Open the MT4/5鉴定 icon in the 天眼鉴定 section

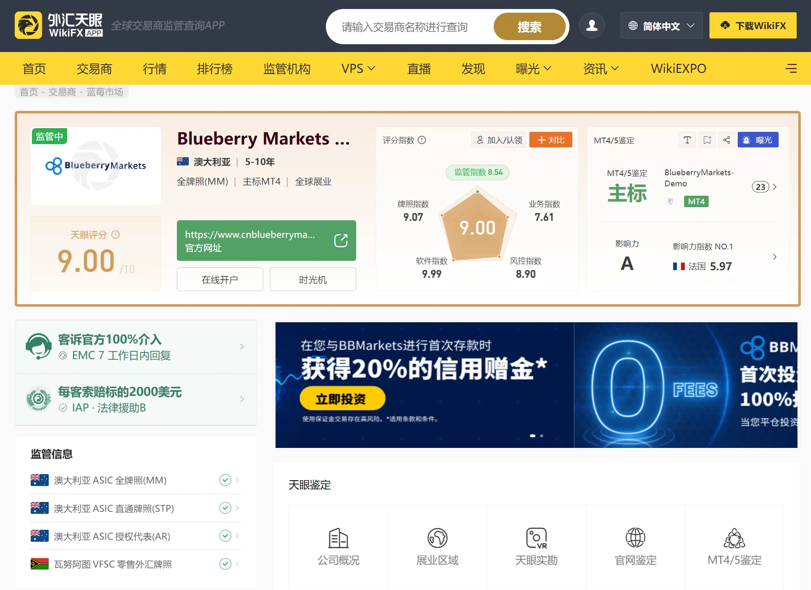(734, 538)
